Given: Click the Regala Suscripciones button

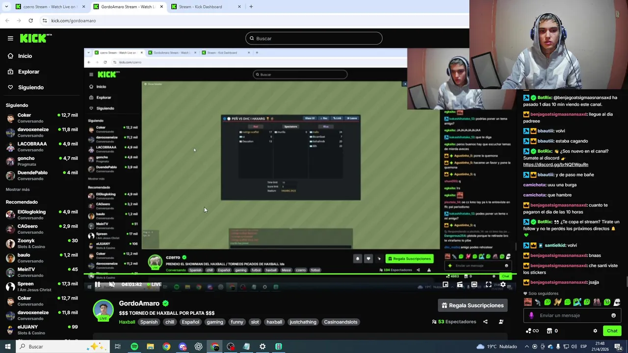Looking at the screenshot, I should tap(472, 305).
